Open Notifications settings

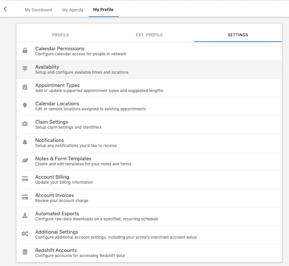pos(149,143)
